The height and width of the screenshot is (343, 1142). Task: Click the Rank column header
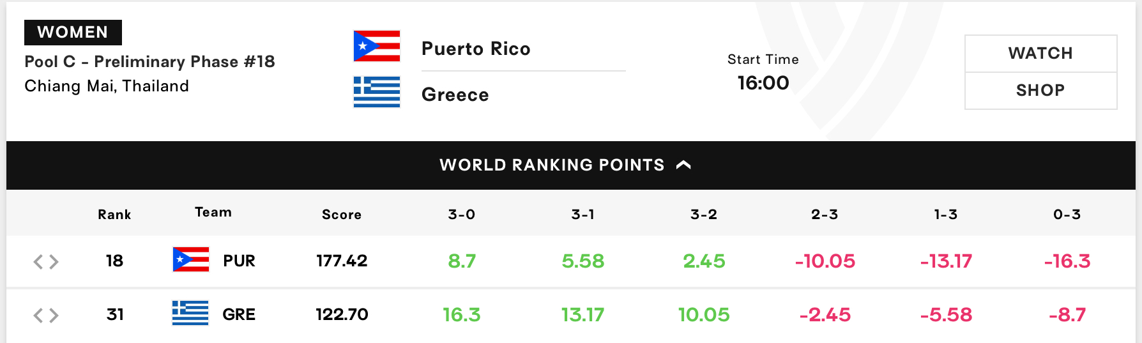coord(114,215)
